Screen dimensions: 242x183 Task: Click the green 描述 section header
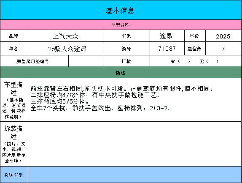pyautogui.click(x=121, y=73)
